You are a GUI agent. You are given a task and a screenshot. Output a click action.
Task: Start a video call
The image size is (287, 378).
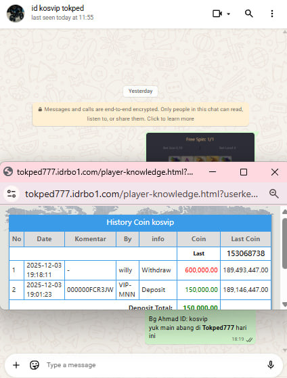217,14
